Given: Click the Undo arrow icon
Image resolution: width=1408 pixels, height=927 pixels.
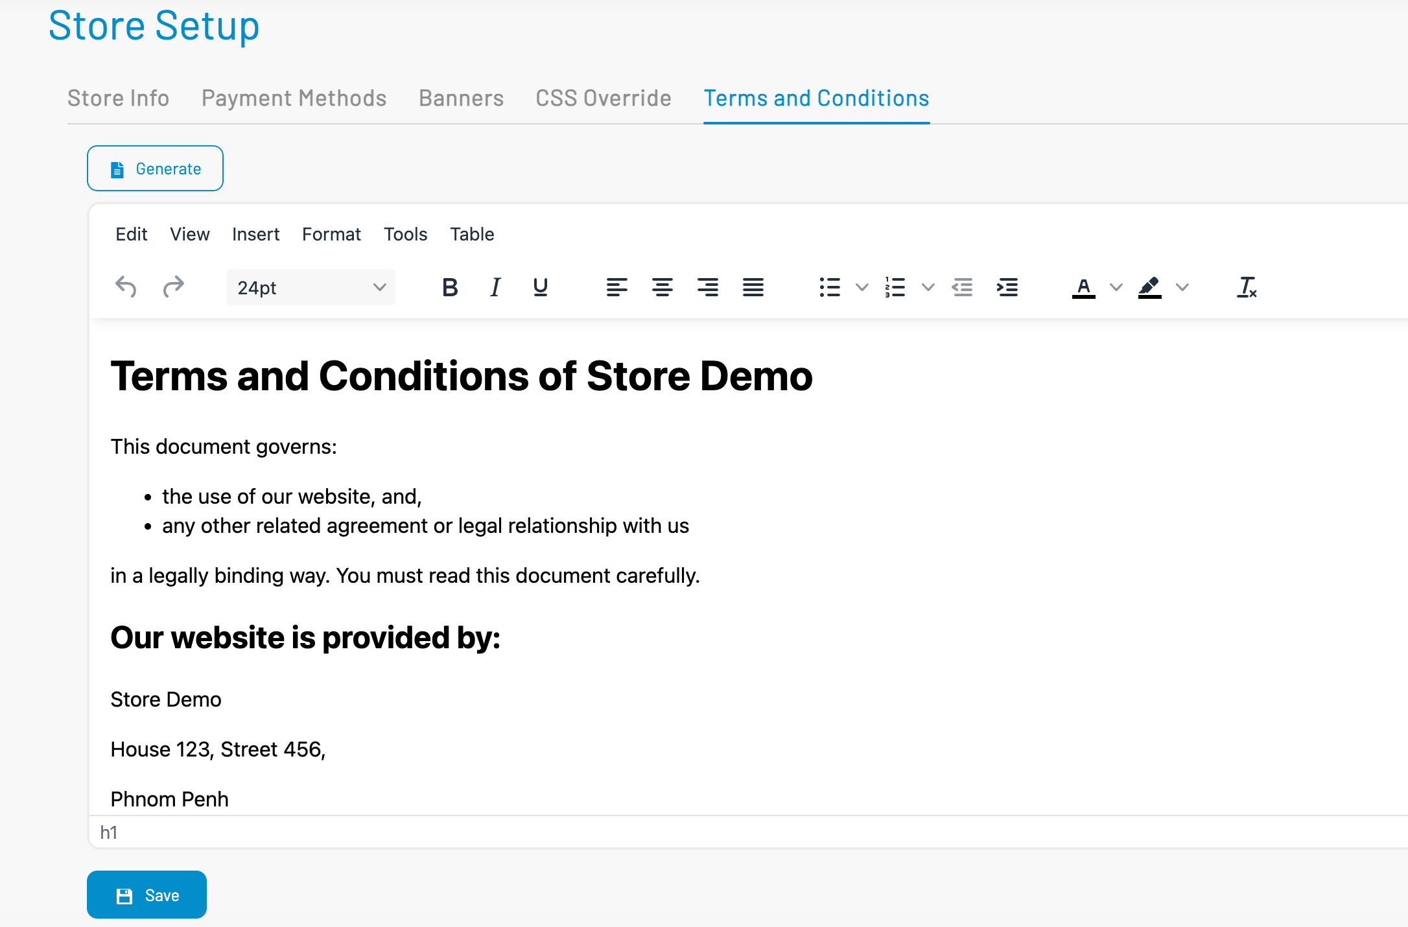Looking at the screenshot, I should coord(126,287).
